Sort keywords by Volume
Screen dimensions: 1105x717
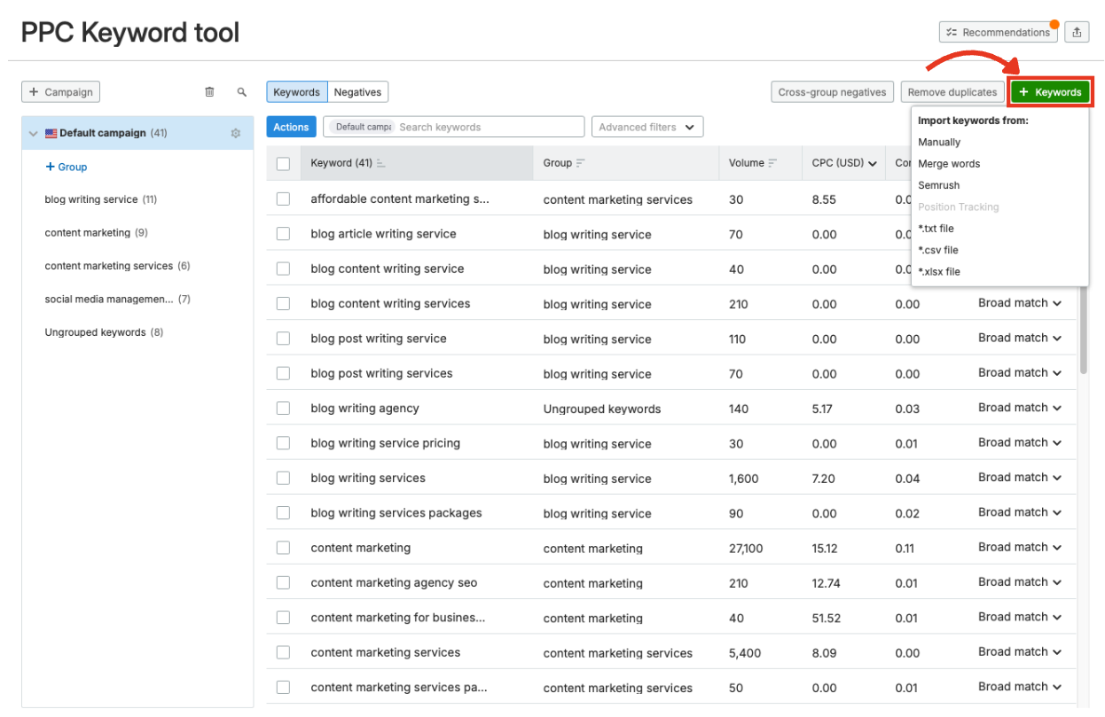coord(780,163)
